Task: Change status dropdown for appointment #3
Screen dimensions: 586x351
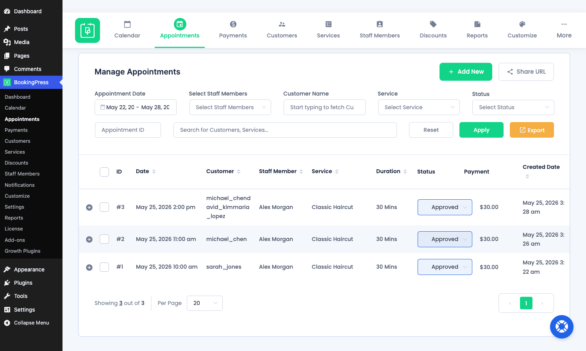Action: [x=445, y=207]
